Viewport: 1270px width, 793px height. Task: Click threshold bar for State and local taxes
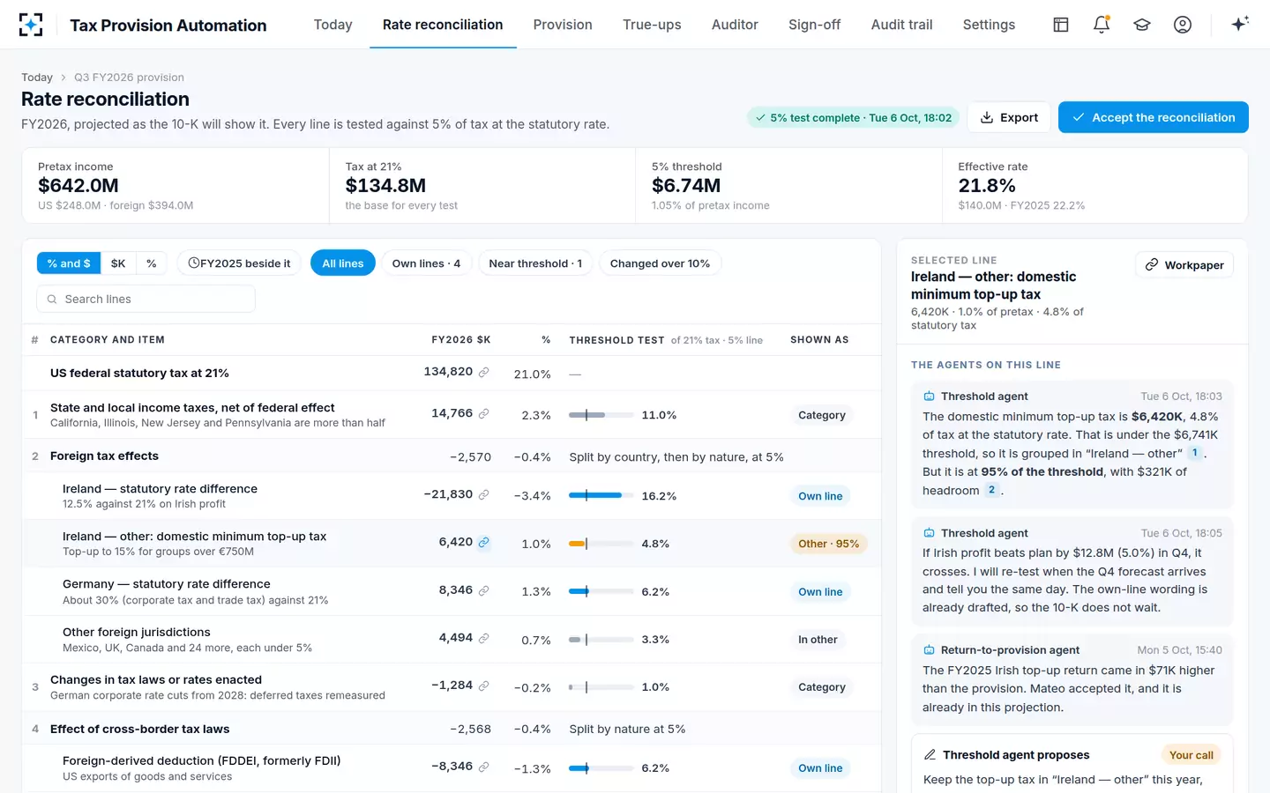[601, 414]
